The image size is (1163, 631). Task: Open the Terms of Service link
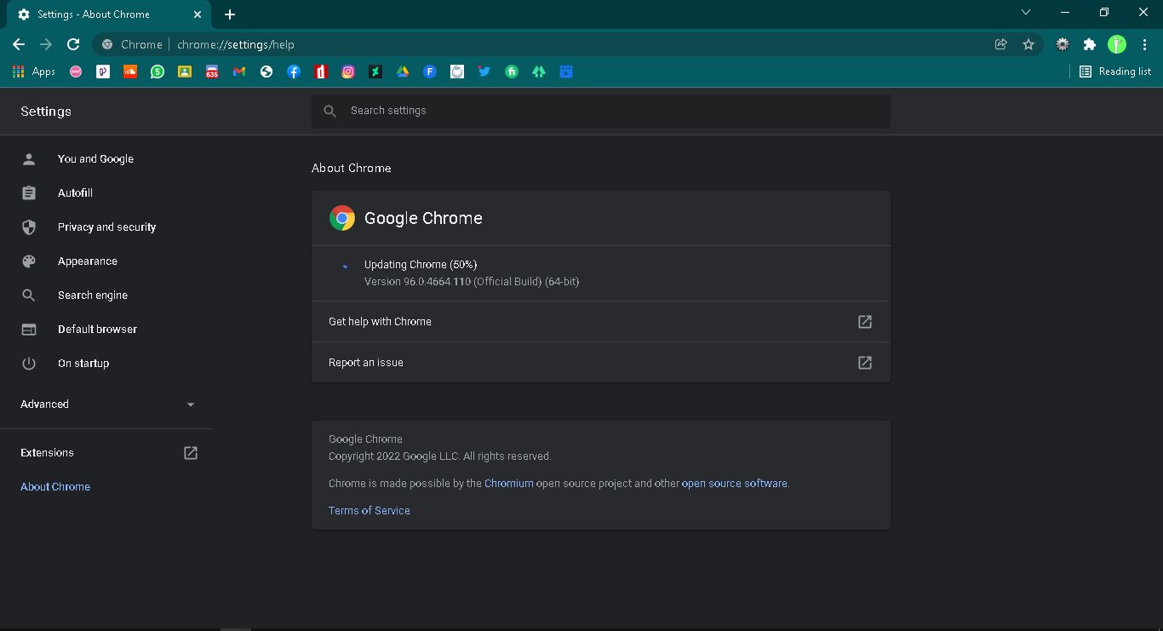(x=369, y=511)
